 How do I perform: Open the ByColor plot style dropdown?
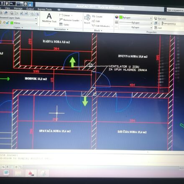coord(171,19)
